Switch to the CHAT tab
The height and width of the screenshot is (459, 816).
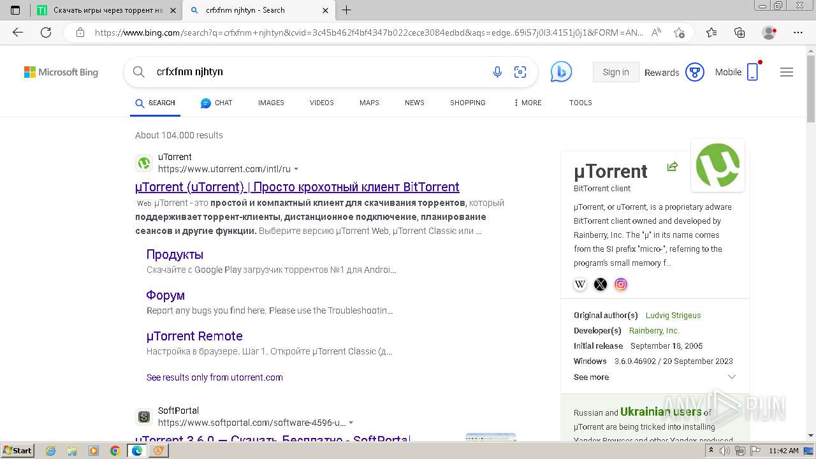coord(217,103)
